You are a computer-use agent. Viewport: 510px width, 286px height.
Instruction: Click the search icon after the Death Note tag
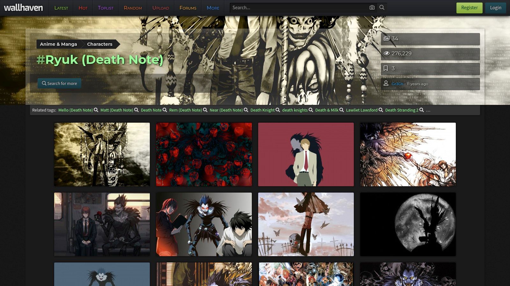coord(165,110)
